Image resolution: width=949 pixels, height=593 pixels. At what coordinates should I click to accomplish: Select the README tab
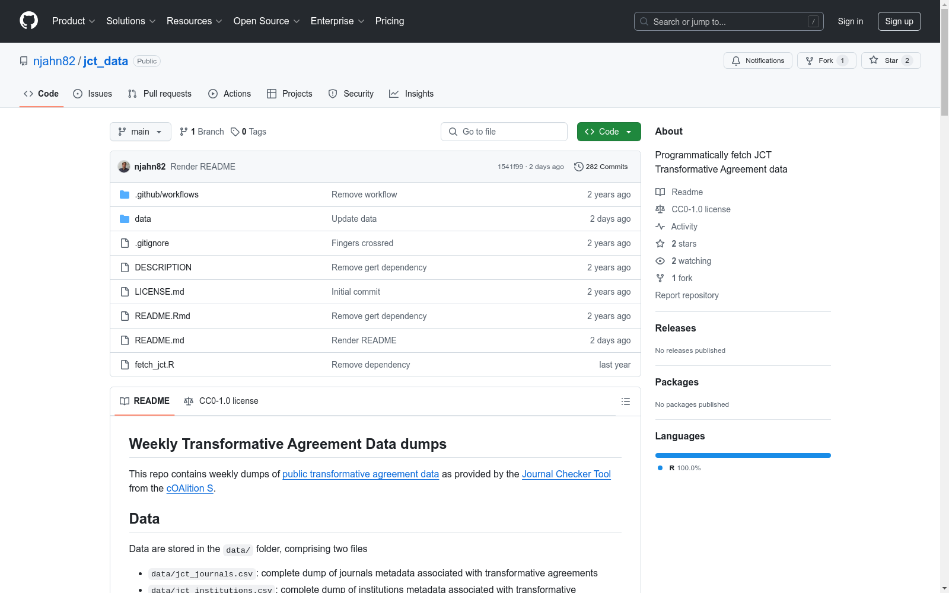tap(145, 401)
